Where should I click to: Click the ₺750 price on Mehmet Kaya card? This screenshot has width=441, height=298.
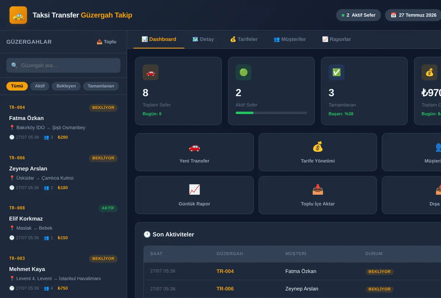(63, 288)
